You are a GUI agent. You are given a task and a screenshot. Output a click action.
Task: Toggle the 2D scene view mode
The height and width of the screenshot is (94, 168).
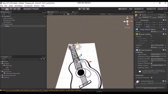(x=64, y=14)
